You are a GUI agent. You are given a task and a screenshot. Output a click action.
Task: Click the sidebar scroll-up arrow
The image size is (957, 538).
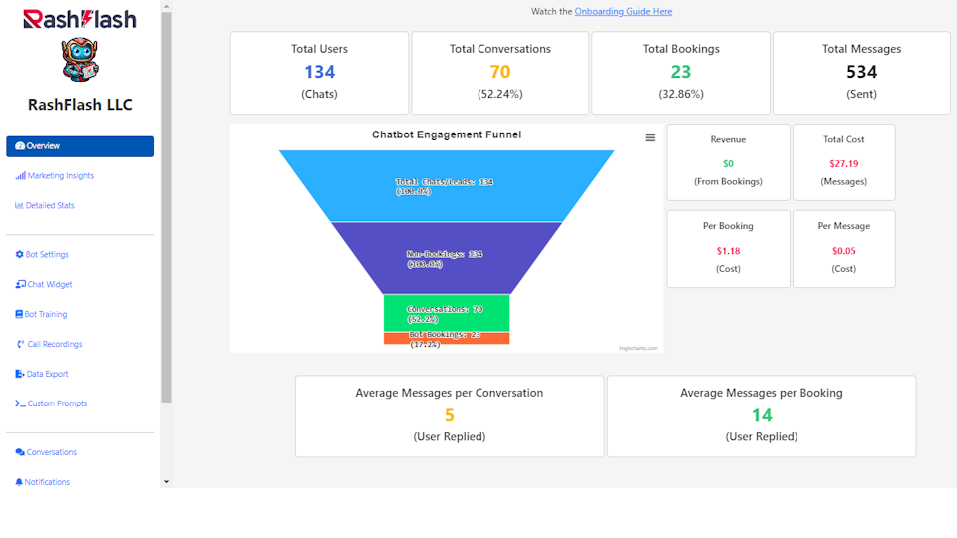pos(166,6)
